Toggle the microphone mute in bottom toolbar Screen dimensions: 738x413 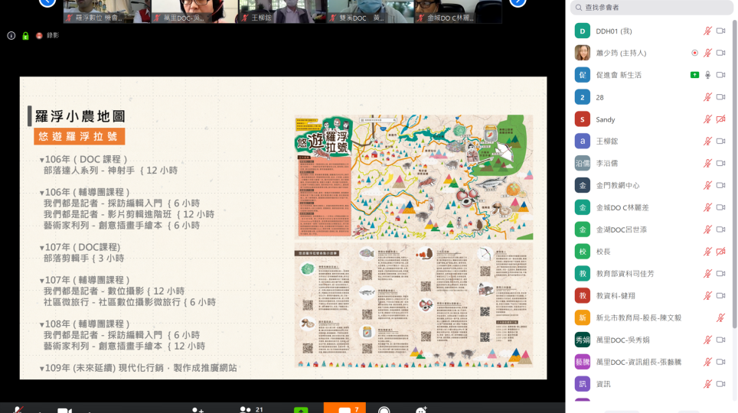tap(18, 409)
